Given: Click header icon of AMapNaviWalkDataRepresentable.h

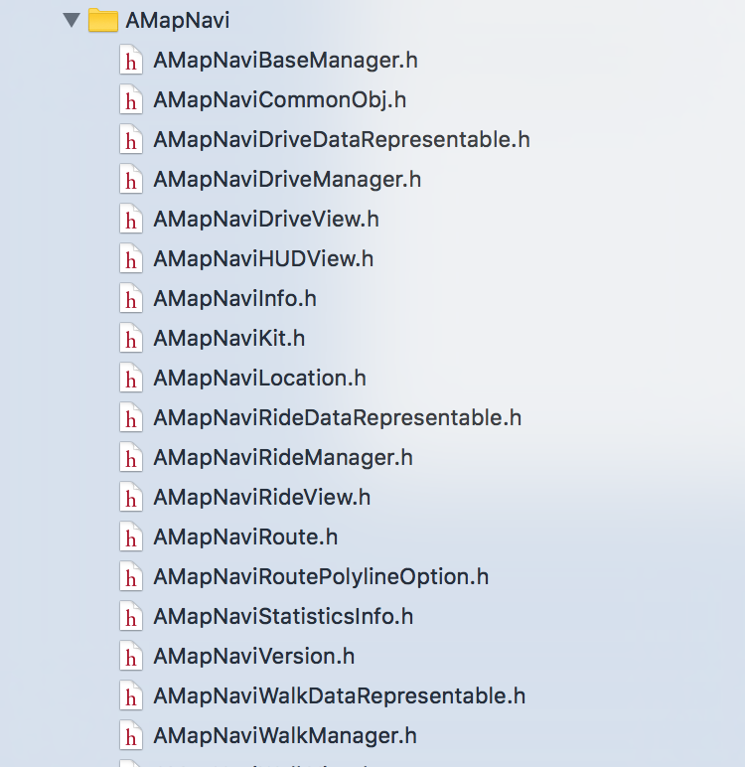Looking at the screenshot, I should point(130,696).
